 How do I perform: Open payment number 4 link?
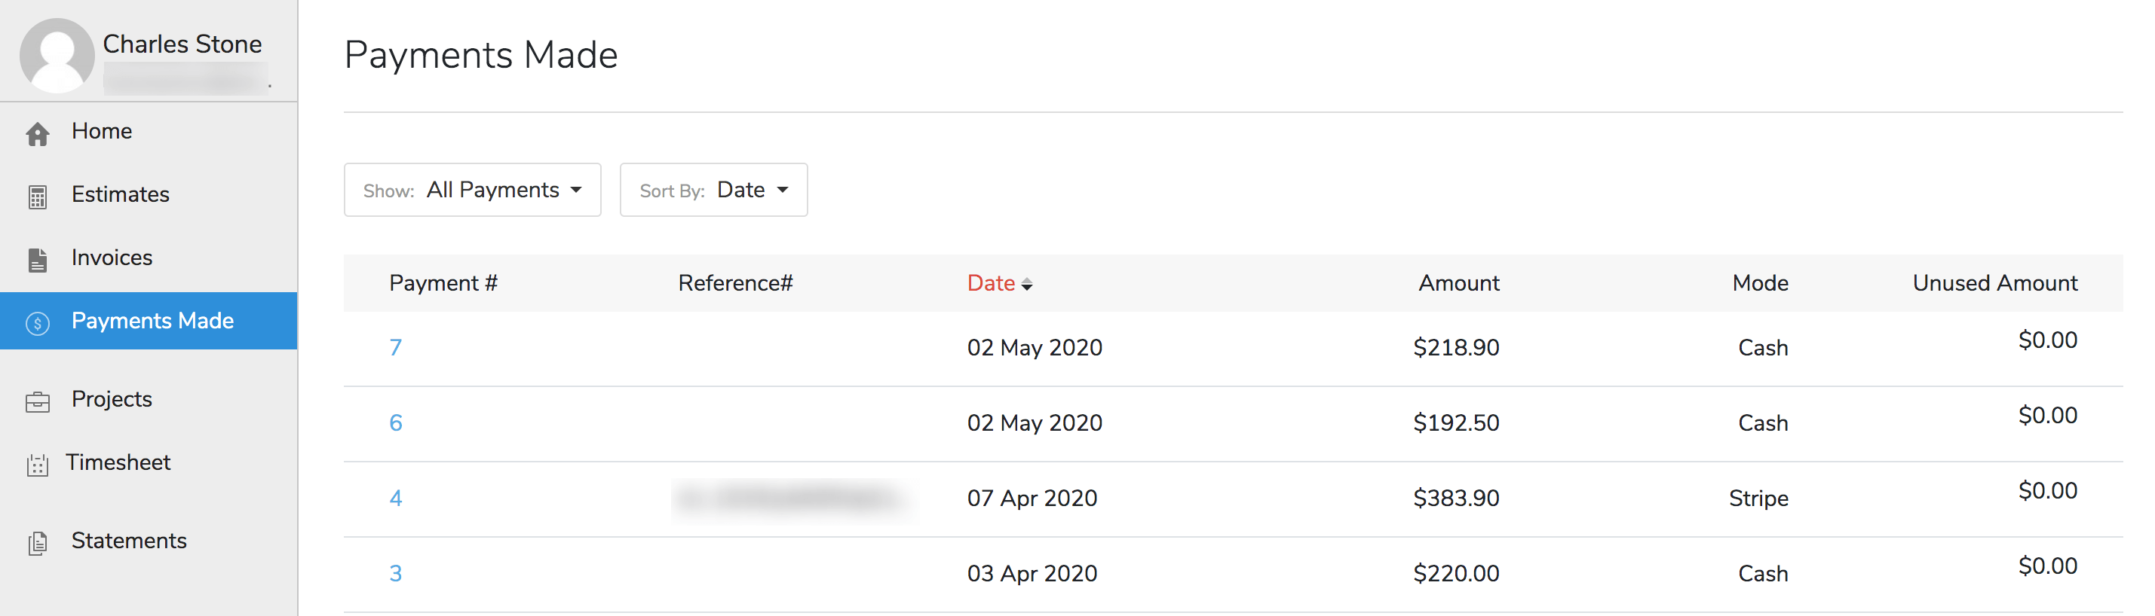click(x=396, y=499)
